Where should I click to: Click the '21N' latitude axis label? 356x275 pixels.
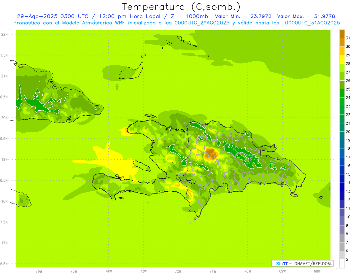point(5,76)
